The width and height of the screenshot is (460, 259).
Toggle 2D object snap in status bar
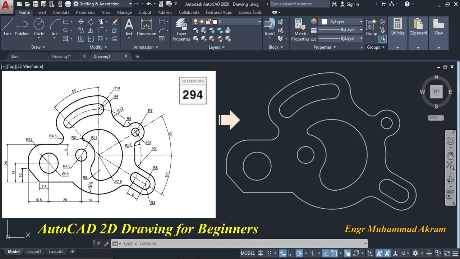pos(334,253)
